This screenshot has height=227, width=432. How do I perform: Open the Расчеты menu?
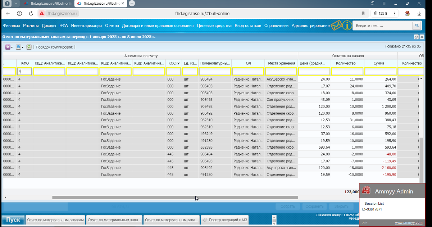31,26
